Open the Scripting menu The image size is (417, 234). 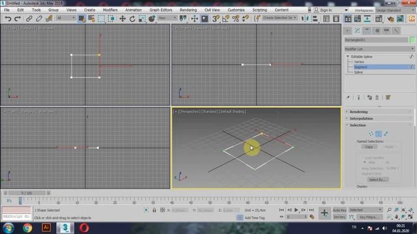coord(259,10)
